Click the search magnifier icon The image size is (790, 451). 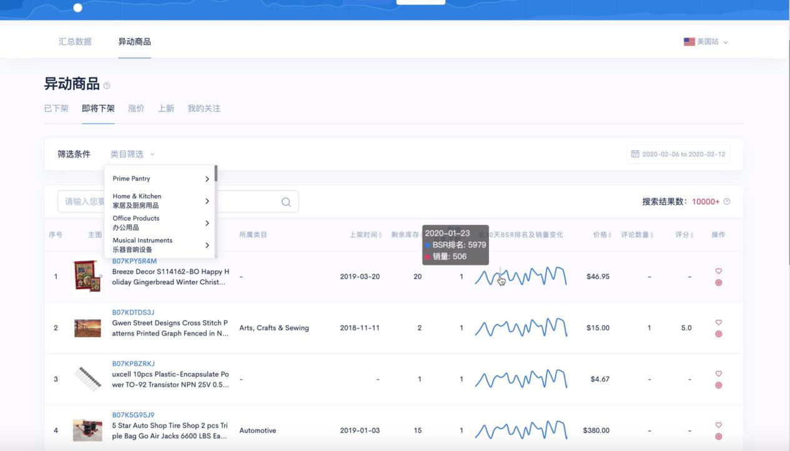pyautogui.click(x=286, y=202)
